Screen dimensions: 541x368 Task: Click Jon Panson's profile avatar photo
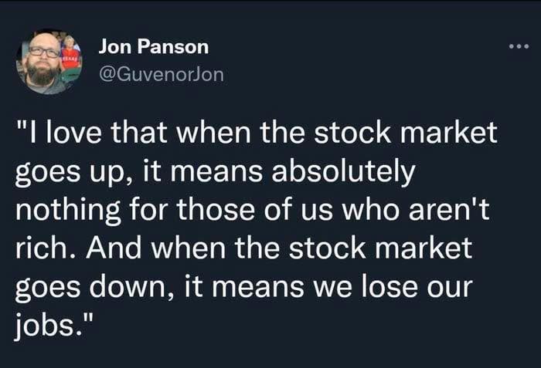click(49, 62)
